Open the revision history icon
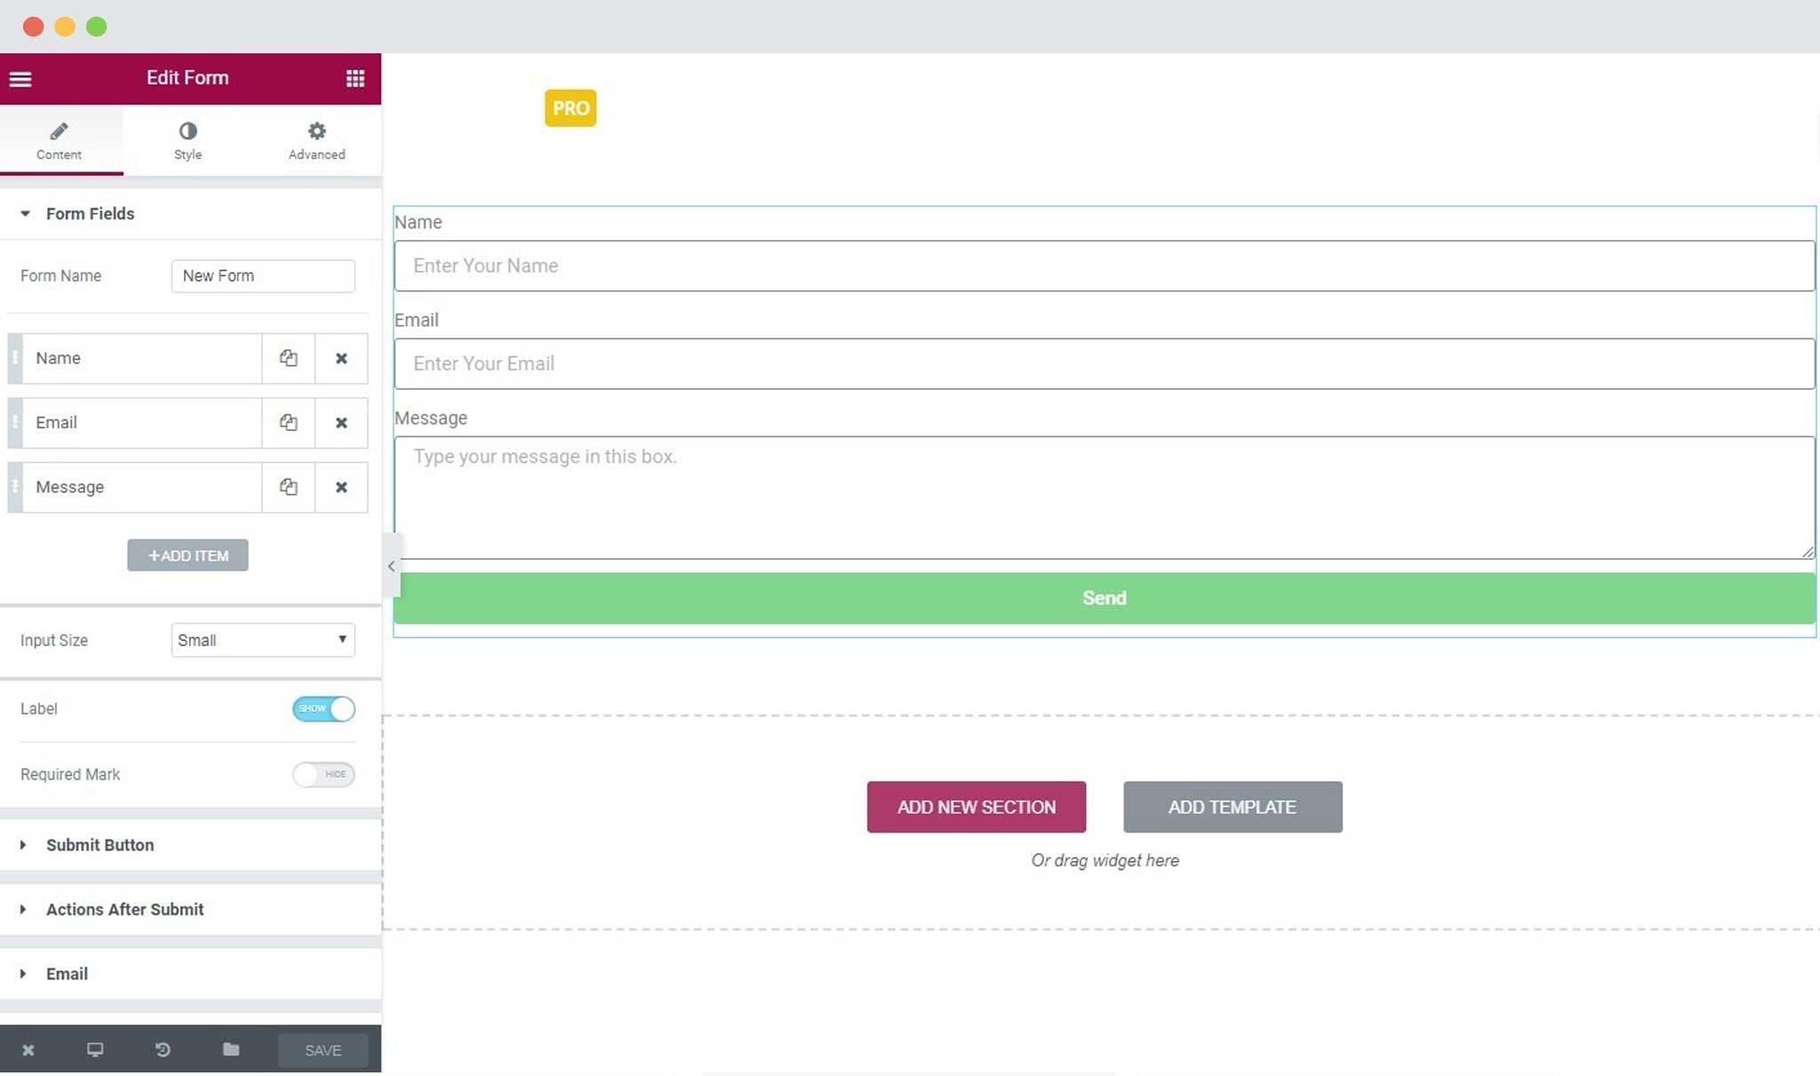1820x1076 pixels. pos(163,1049)
